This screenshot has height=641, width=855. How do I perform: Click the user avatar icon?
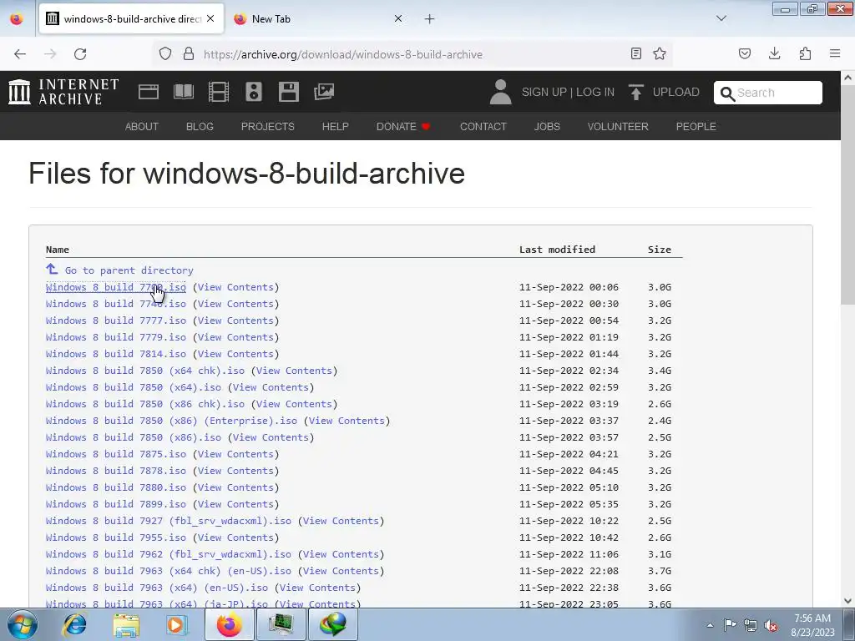(x=500, y=92)
